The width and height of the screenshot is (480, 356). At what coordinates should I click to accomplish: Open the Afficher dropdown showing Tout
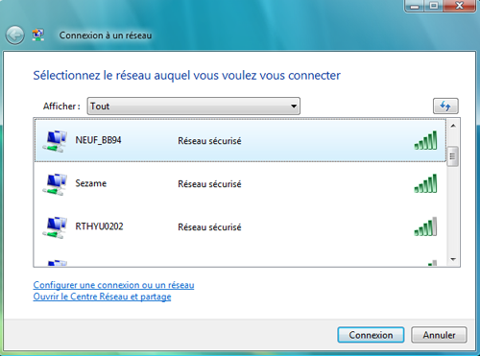(194, 106)
